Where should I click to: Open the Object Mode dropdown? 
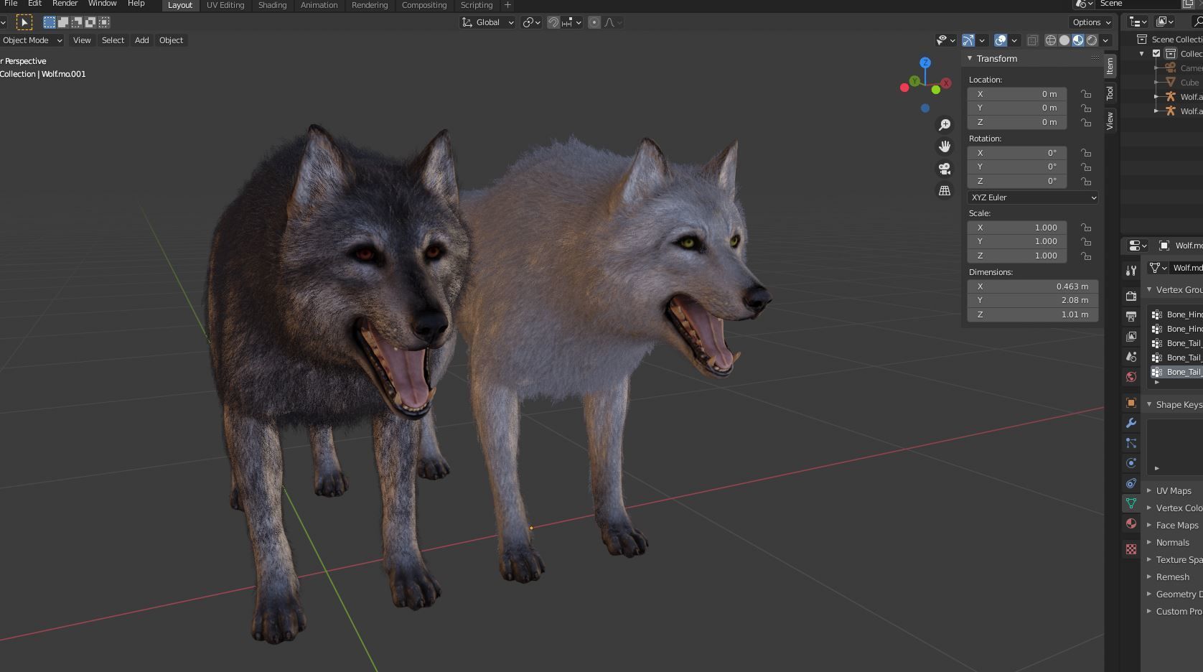[x=32, y=40]
